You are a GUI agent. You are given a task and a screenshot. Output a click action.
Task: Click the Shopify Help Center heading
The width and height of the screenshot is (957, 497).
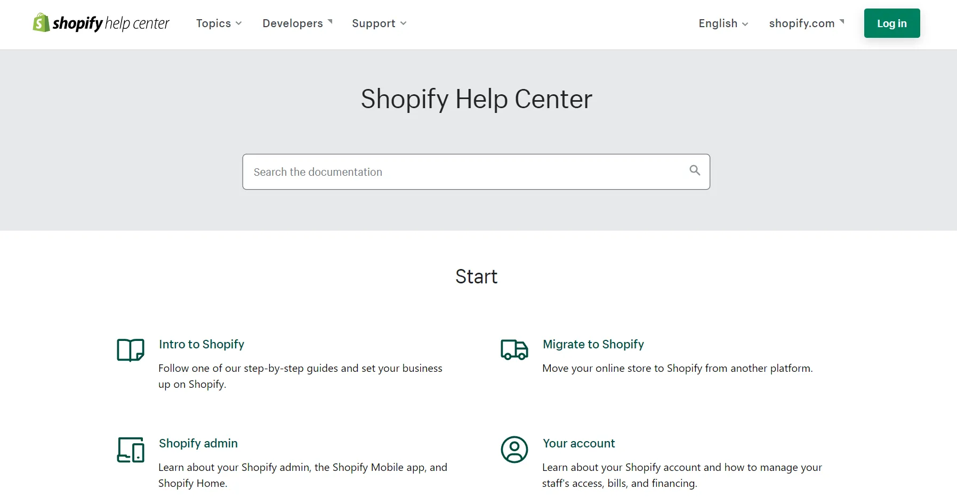coord(477,99)
